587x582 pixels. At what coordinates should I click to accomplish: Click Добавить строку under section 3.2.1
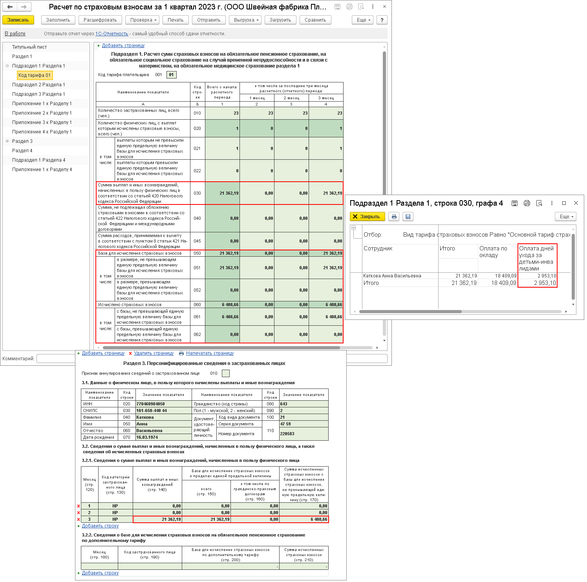100,526
